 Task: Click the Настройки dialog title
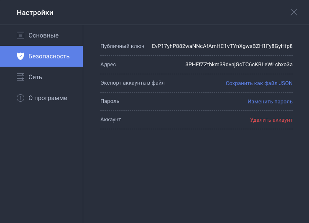tap(35, 13)
